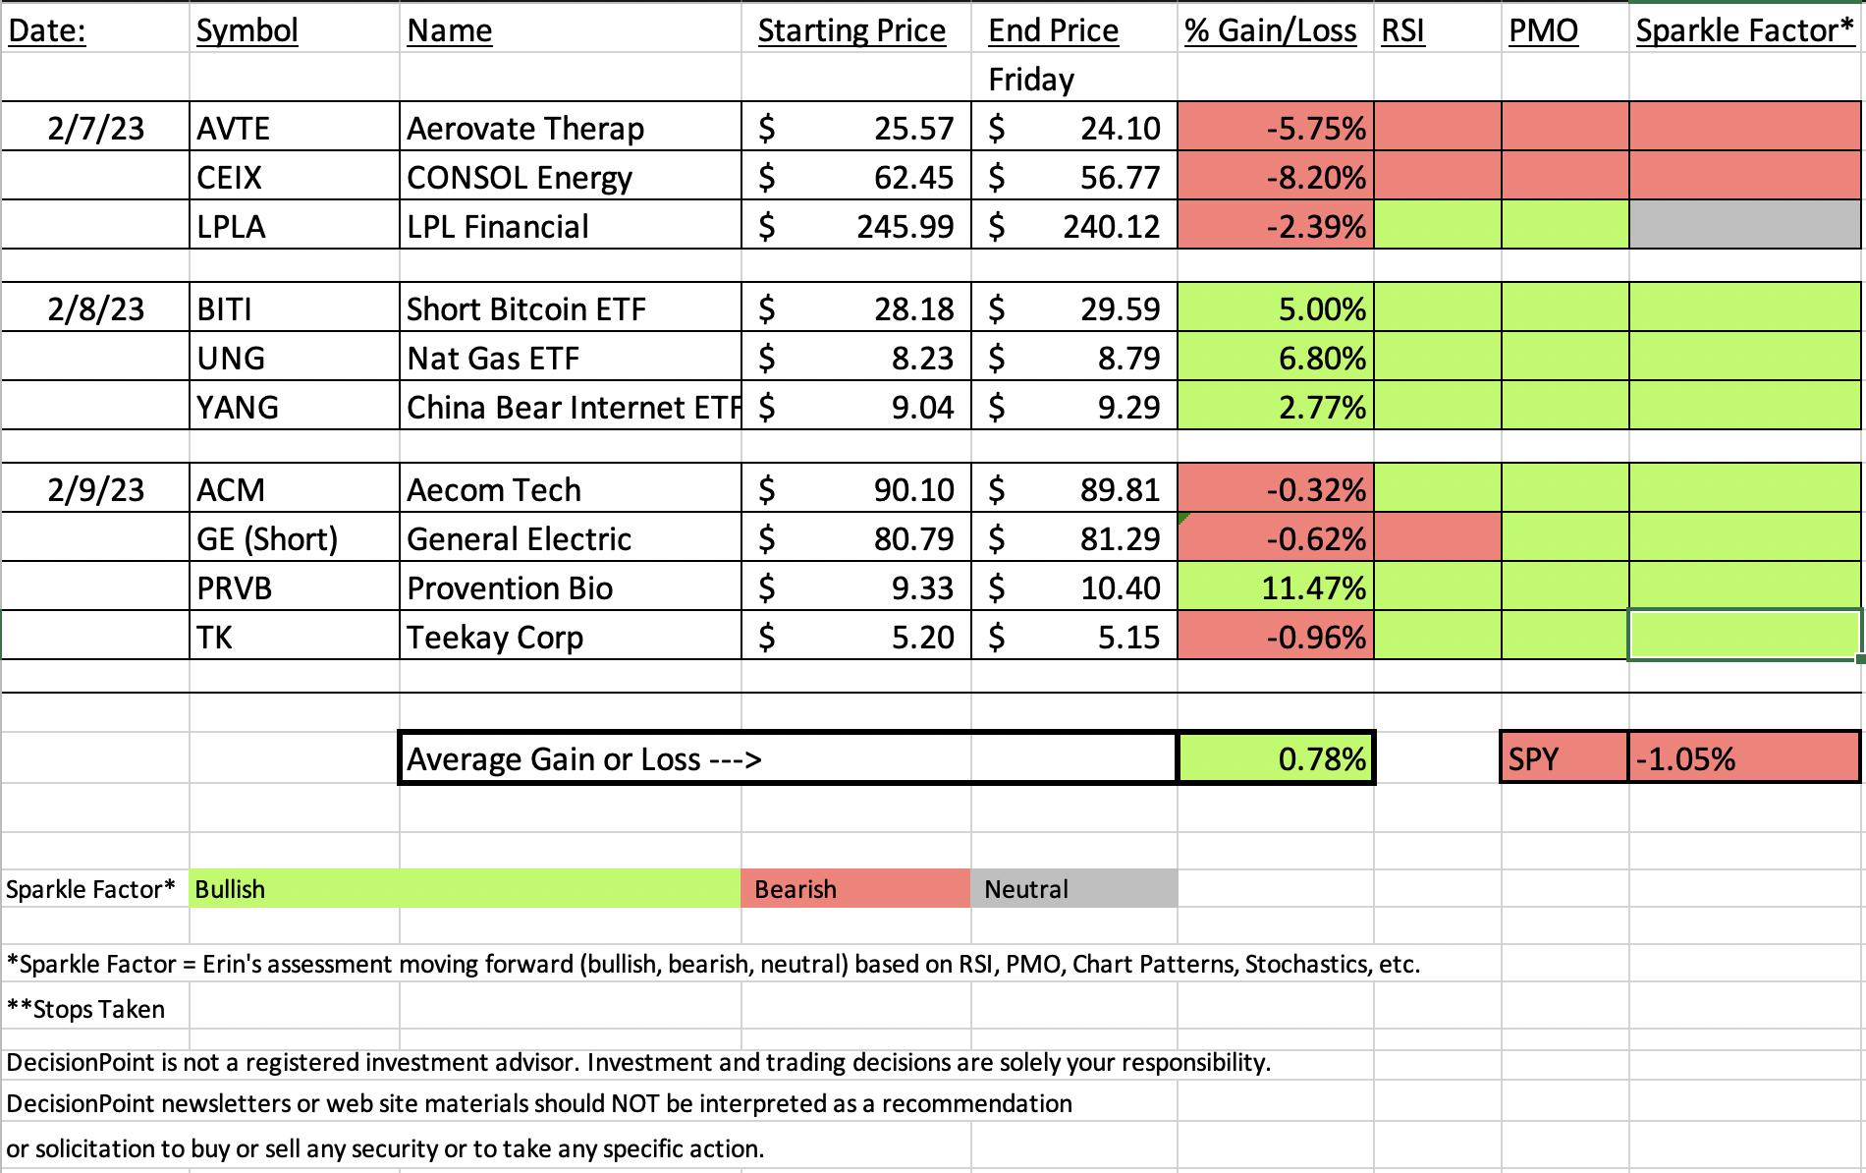Image resolution: width=1866 pixels, height=1173 pixels.
Task: Select the -0.96% loss cell
Action: click(x=1275, y=636)
